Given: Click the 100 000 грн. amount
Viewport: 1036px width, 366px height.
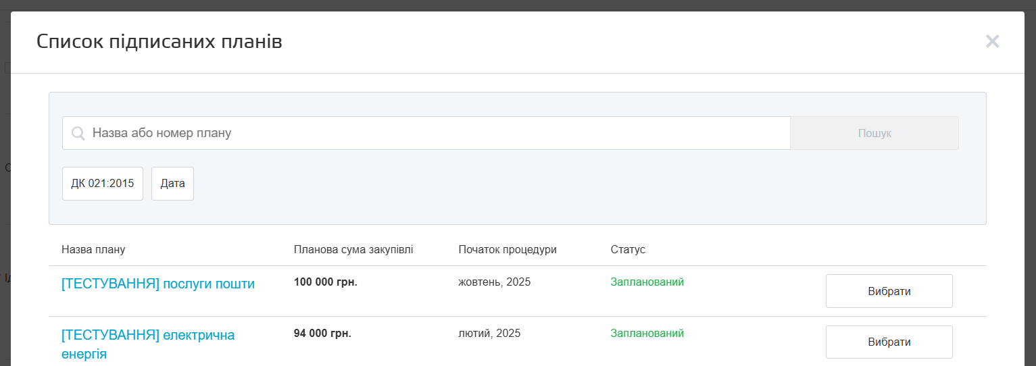Looking at the screenshot, I should tap(325, 282).
